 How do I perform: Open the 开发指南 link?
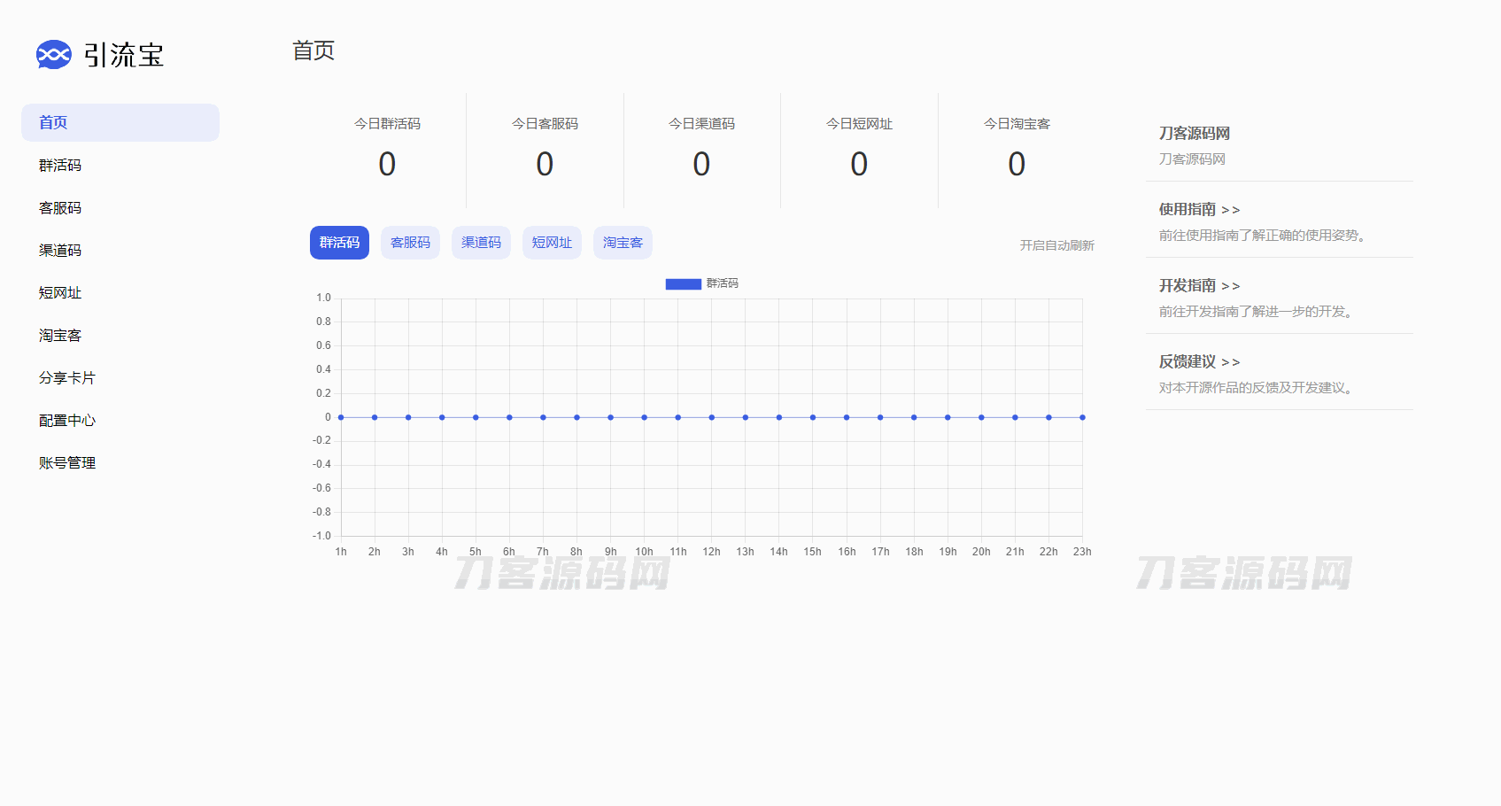pyautogui.click(x=1199, y=286)
